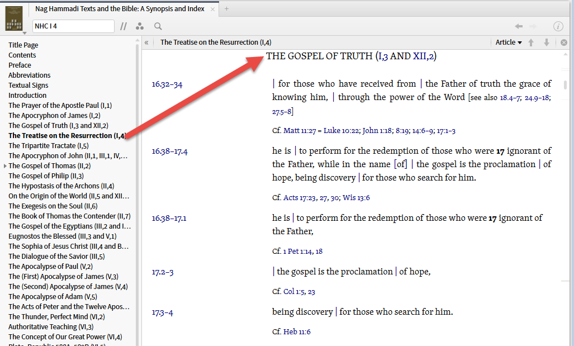Click the back navigation arrow

point(519,26)
